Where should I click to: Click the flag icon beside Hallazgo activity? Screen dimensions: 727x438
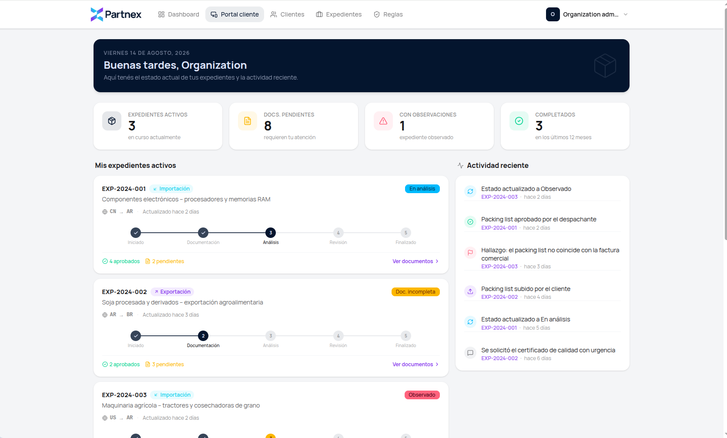[470, 253]
